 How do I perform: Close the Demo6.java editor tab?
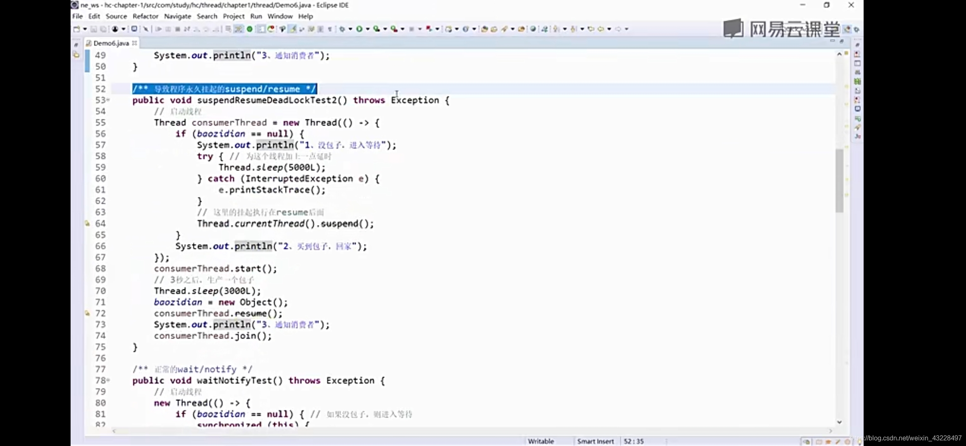135,43
